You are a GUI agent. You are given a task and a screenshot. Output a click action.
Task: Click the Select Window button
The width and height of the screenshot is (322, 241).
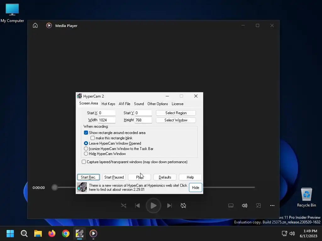[x=176, y=120]
